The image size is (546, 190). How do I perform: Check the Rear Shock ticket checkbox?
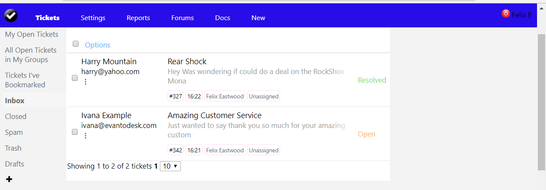tap(75, 78)
